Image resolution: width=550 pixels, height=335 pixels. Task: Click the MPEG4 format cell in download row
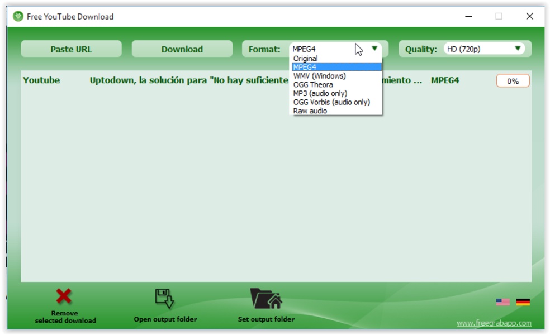click(445, 80)
